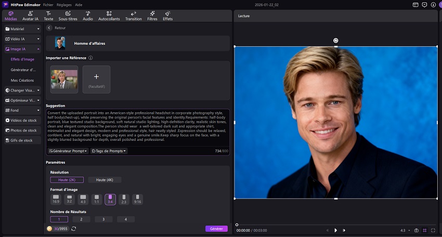Click the info icon beside Importer une Référence
This screenshot has height=237, width=442.
pyautogui.click(x=90, y=58)
